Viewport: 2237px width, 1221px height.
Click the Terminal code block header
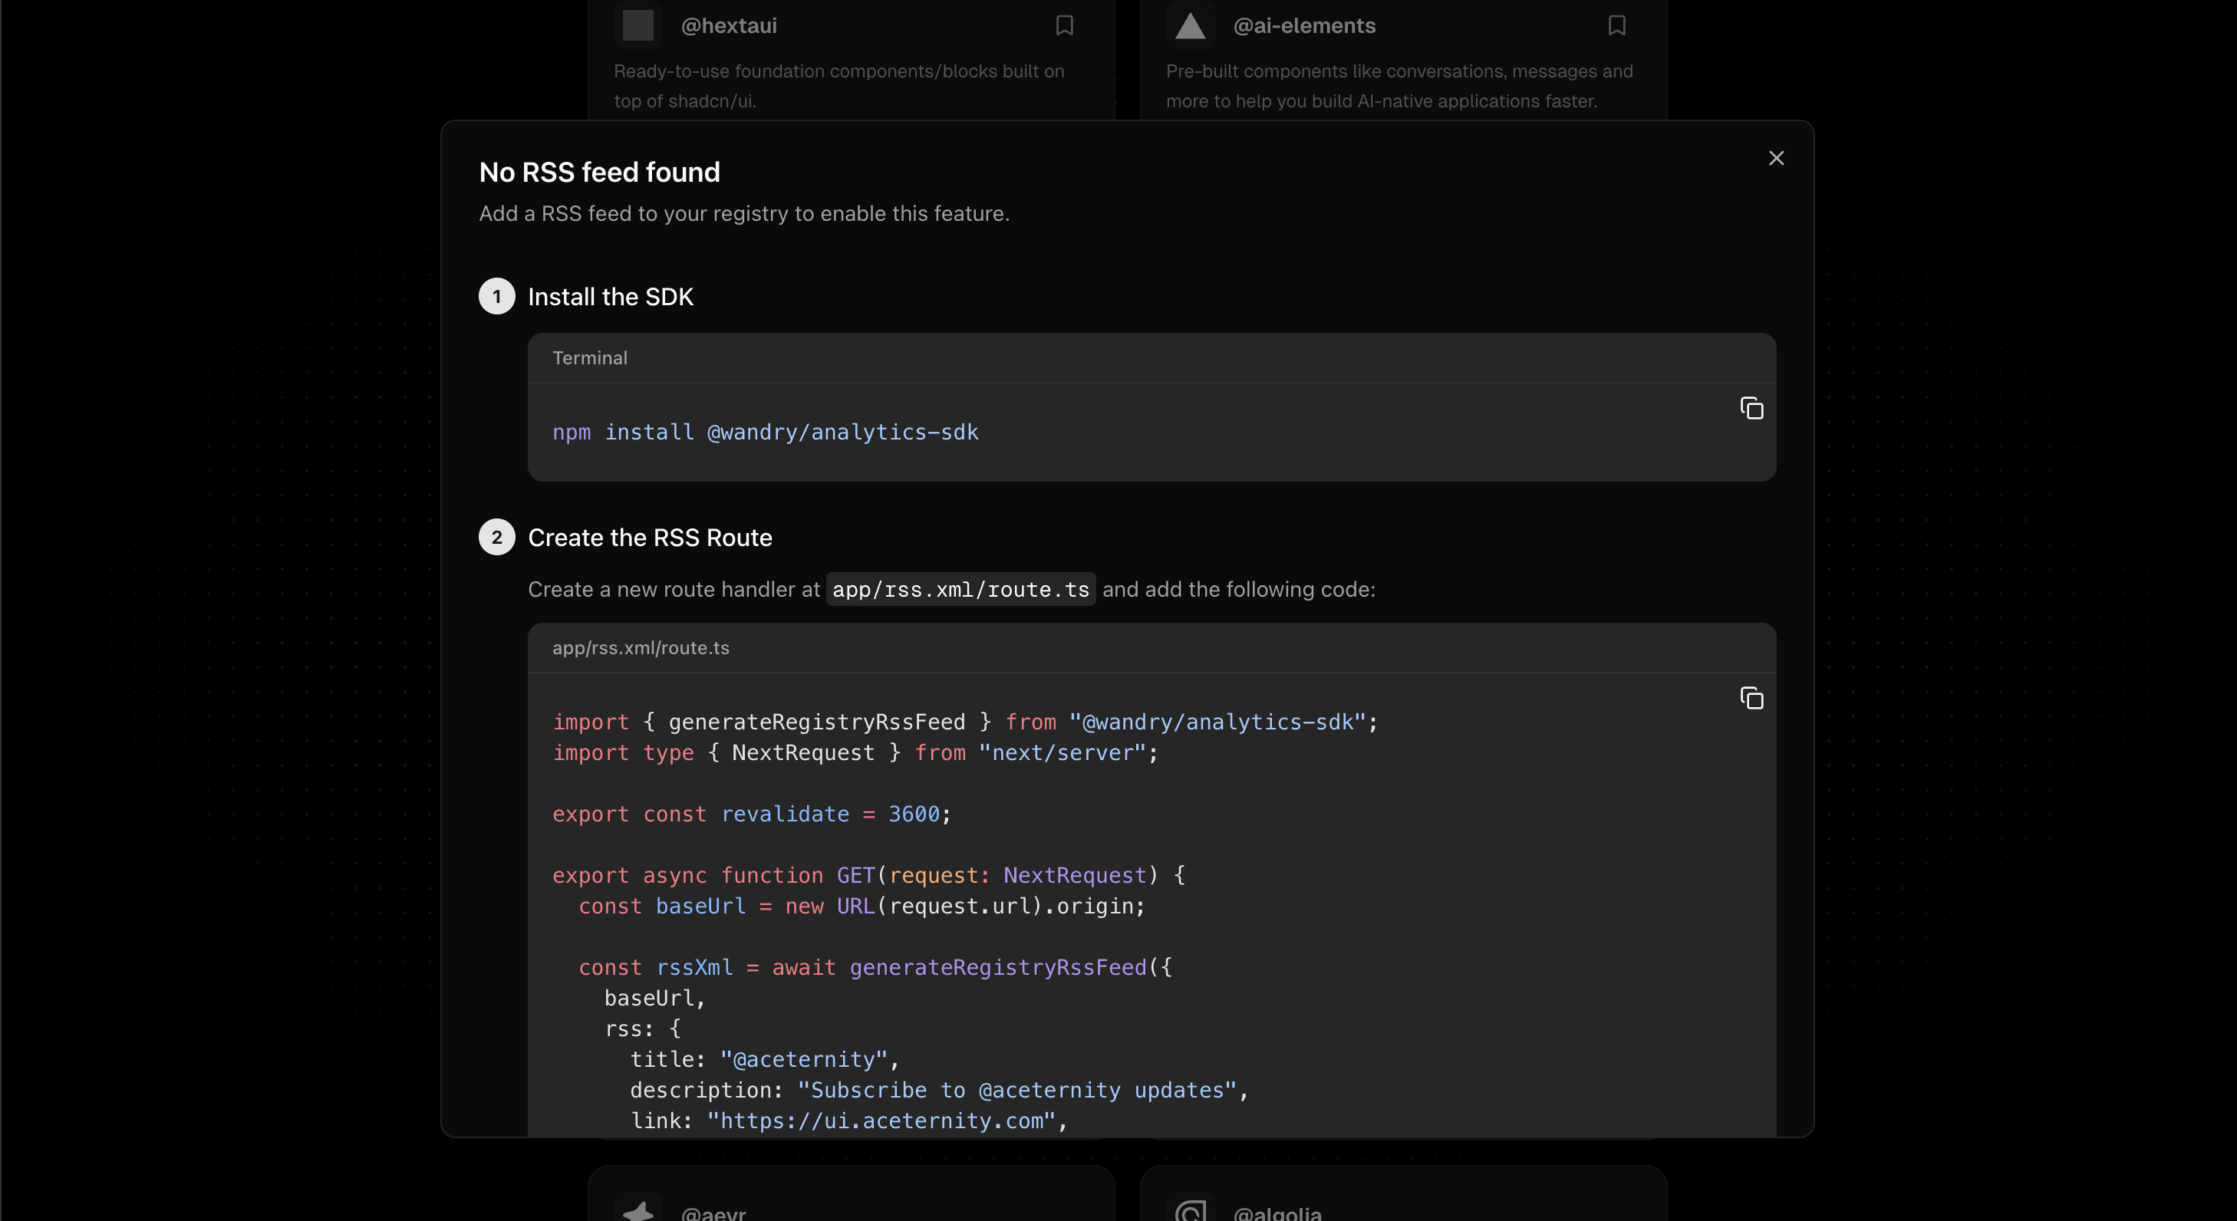590,358
